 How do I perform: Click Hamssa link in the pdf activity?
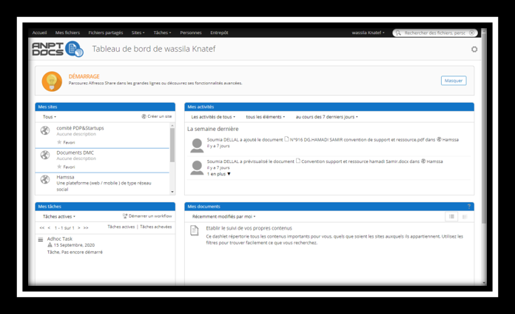point(451,140)
